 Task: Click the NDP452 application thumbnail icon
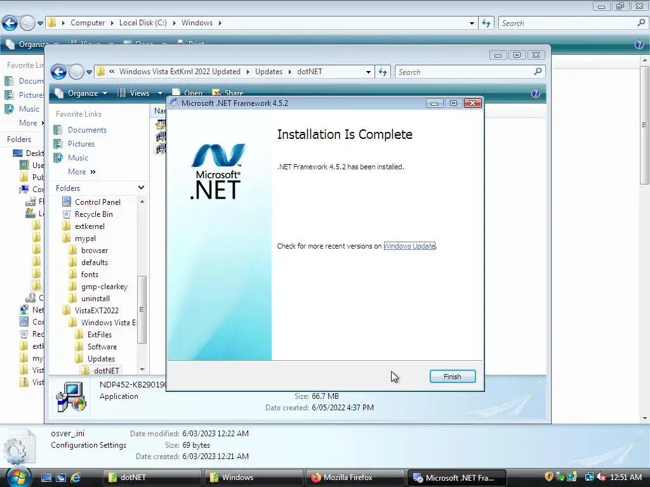tap(71, 396)
